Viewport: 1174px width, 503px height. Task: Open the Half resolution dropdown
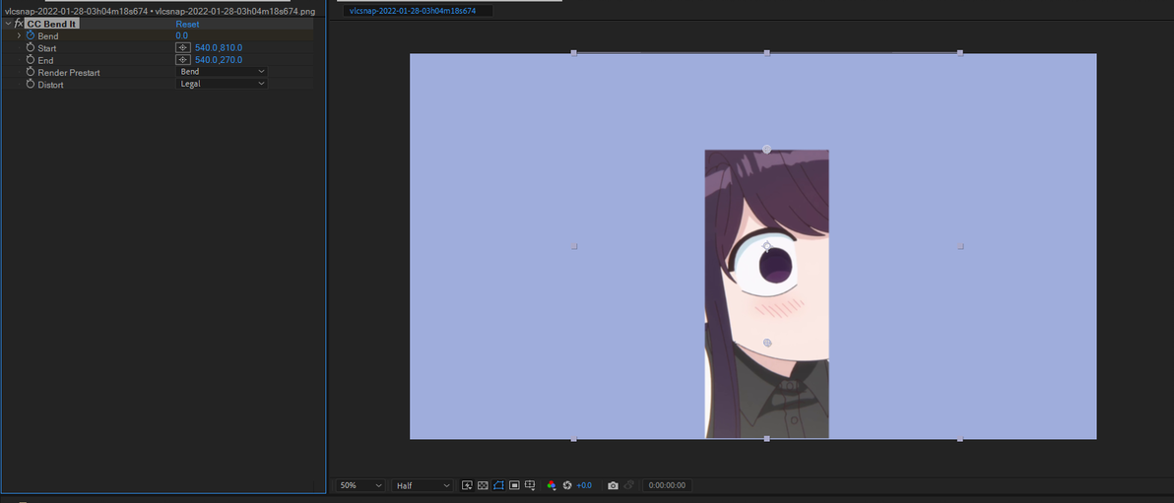pyautogui.click(x=423, y=486)
